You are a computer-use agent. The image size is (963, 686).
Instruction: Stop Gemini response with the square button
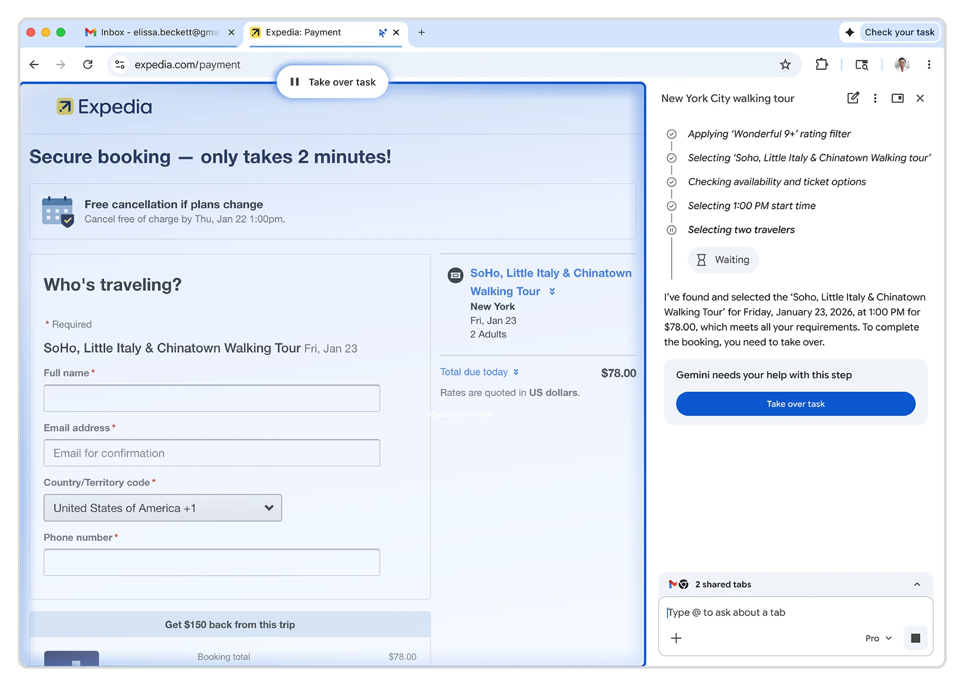tap(915, 638)
